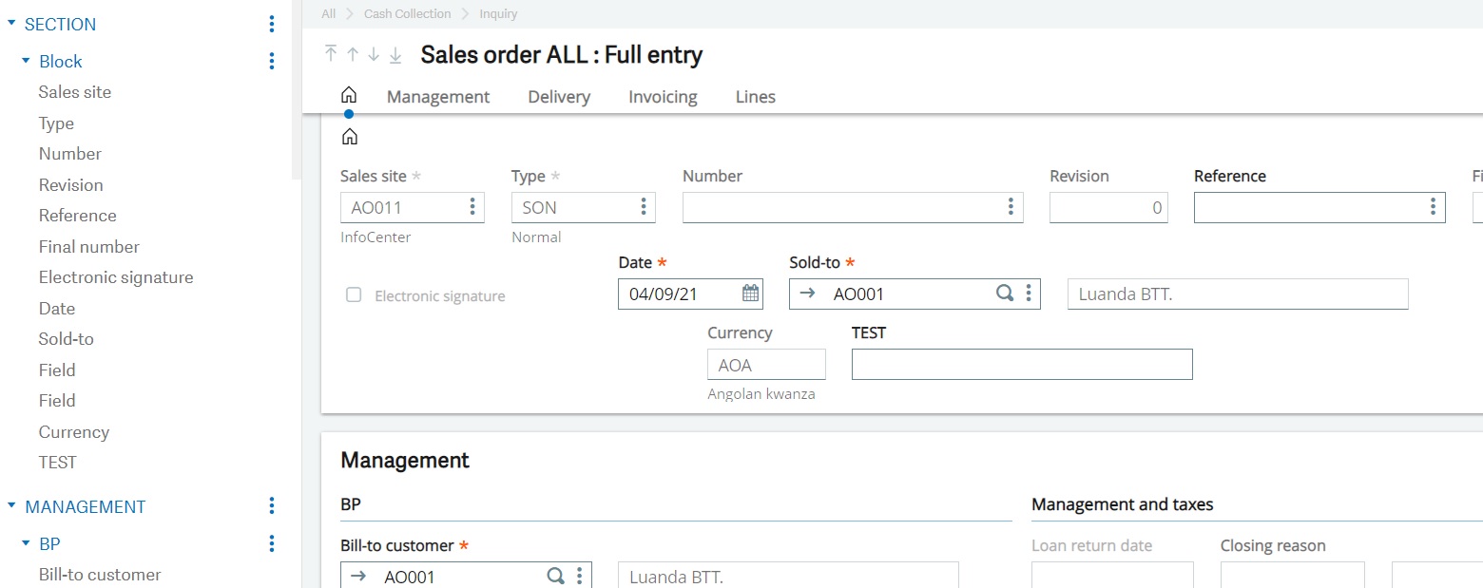Click the jump-to-top arrow above the title
The width and height of the screenshot is (1483, 588).
(x=330, y=55)
